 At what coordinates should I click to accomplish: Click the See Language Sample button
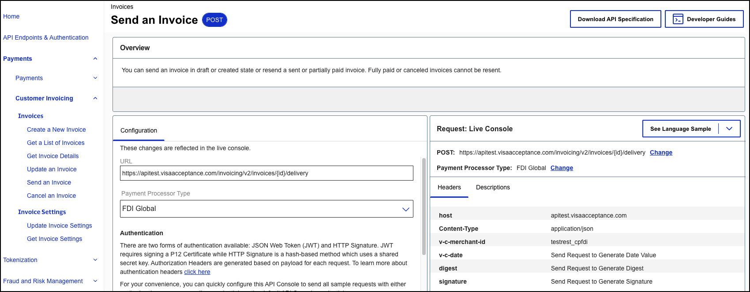[681, 129]
